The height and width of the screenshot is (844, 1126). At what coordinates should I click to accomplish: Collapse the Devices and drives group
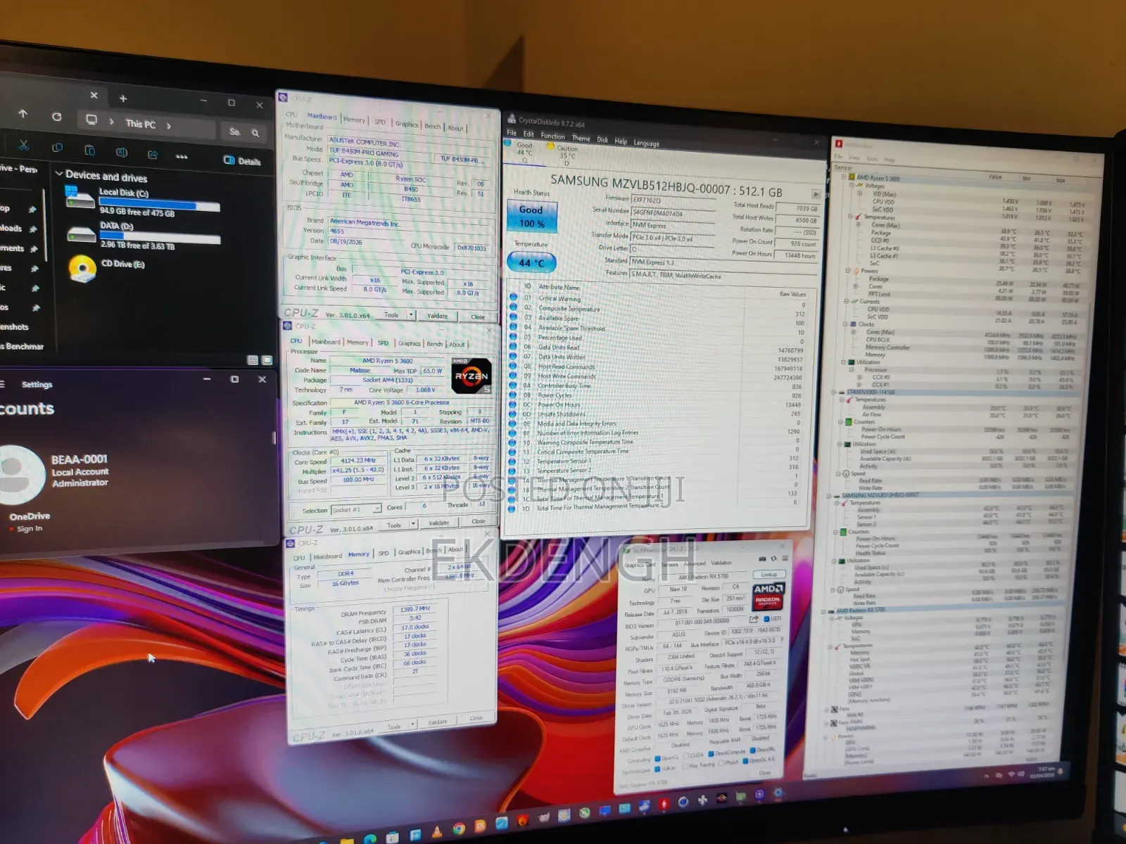[59, 173]
